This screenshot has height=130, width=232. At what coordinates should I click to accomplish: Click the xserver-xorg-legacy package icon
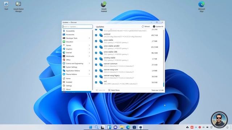pyautogui.click(x=101, y=77)
